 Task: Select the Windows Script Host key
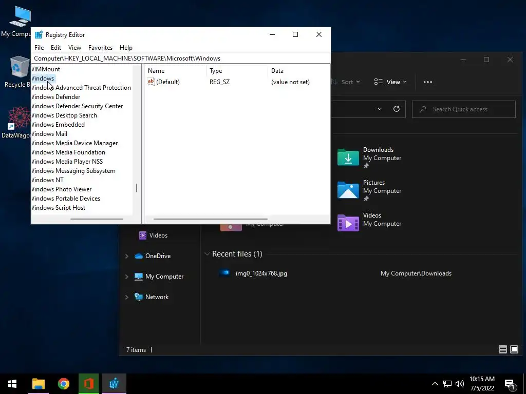[58, 208]
